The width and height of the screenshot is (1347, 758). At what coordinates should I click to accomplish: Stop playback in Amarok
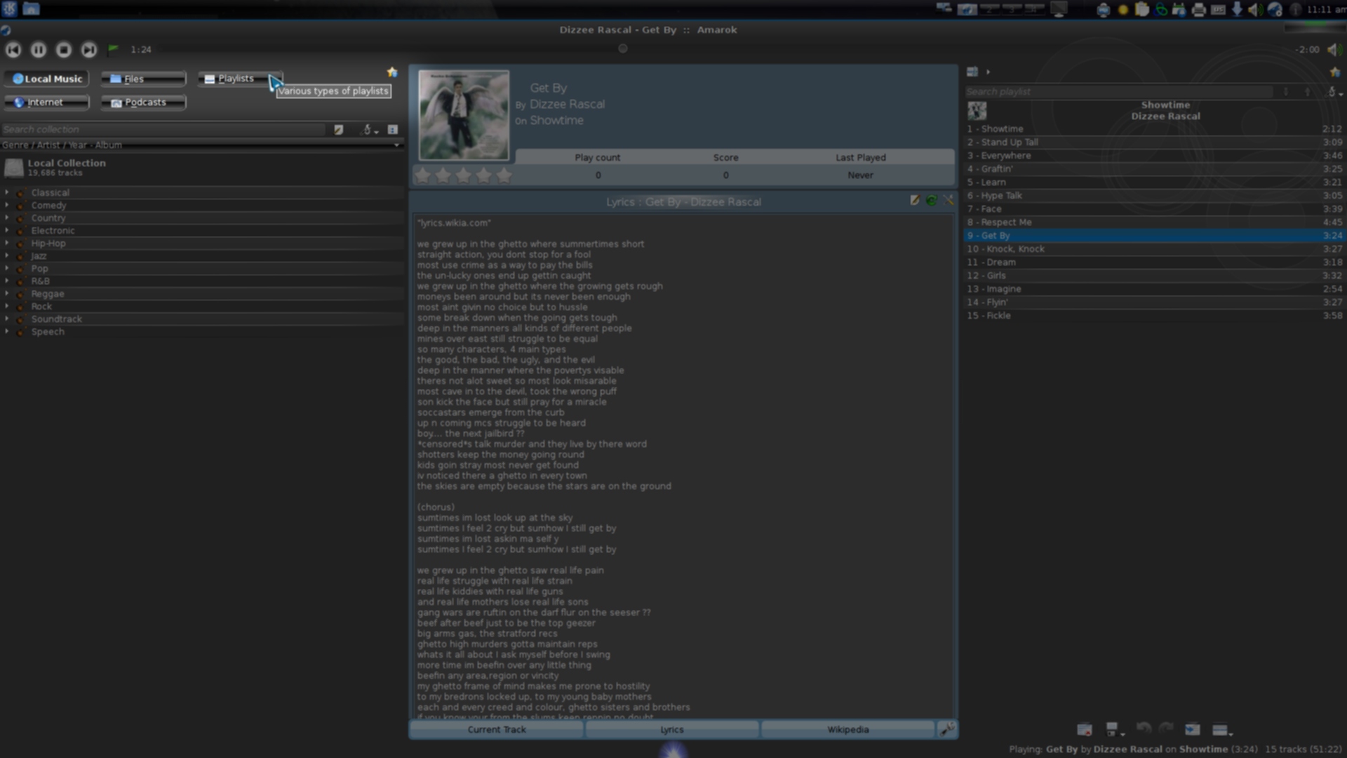coord(64,50)
